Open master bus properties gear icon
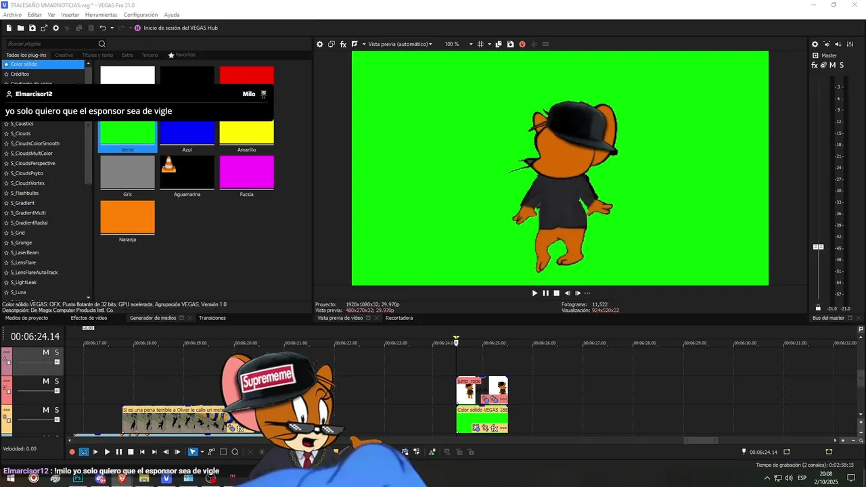 pos(815,44)
